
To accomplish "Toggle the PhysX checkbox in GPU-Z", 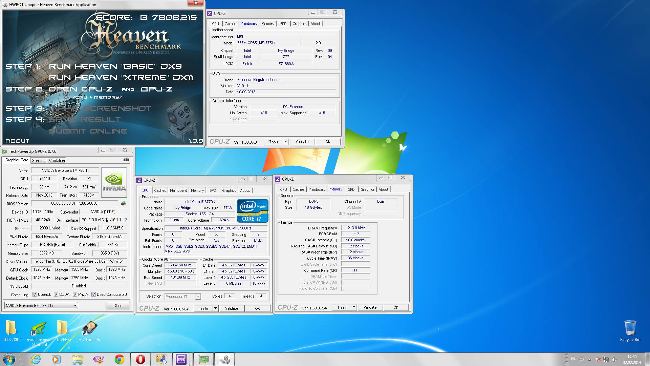I will [75, 294].
